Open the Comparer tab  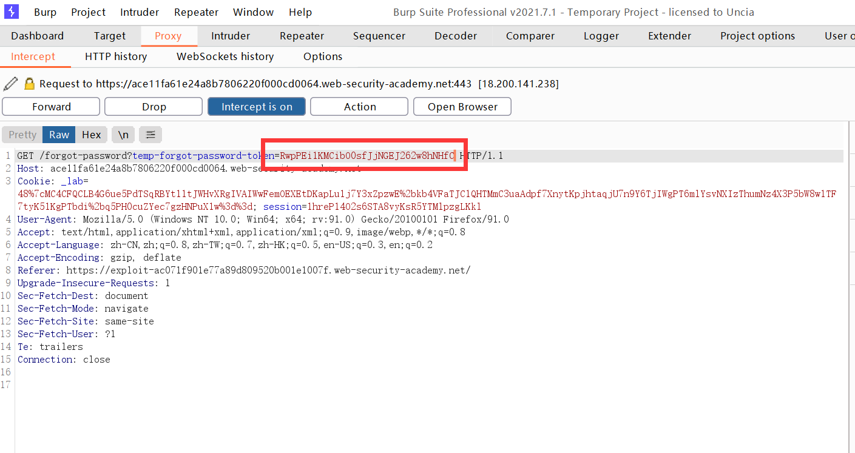point(530,36)
